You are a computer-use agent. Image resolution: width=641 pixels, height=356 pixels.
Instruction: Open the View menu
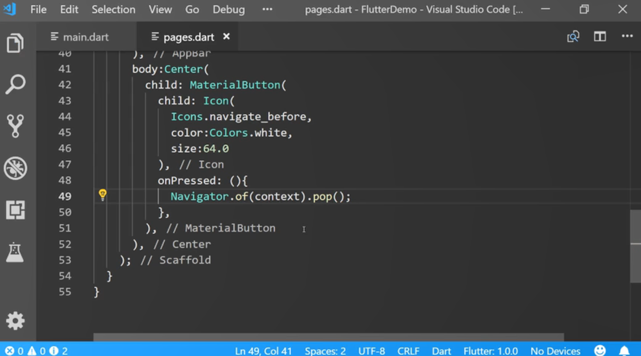pyautogui.click(x=160, y=9)
